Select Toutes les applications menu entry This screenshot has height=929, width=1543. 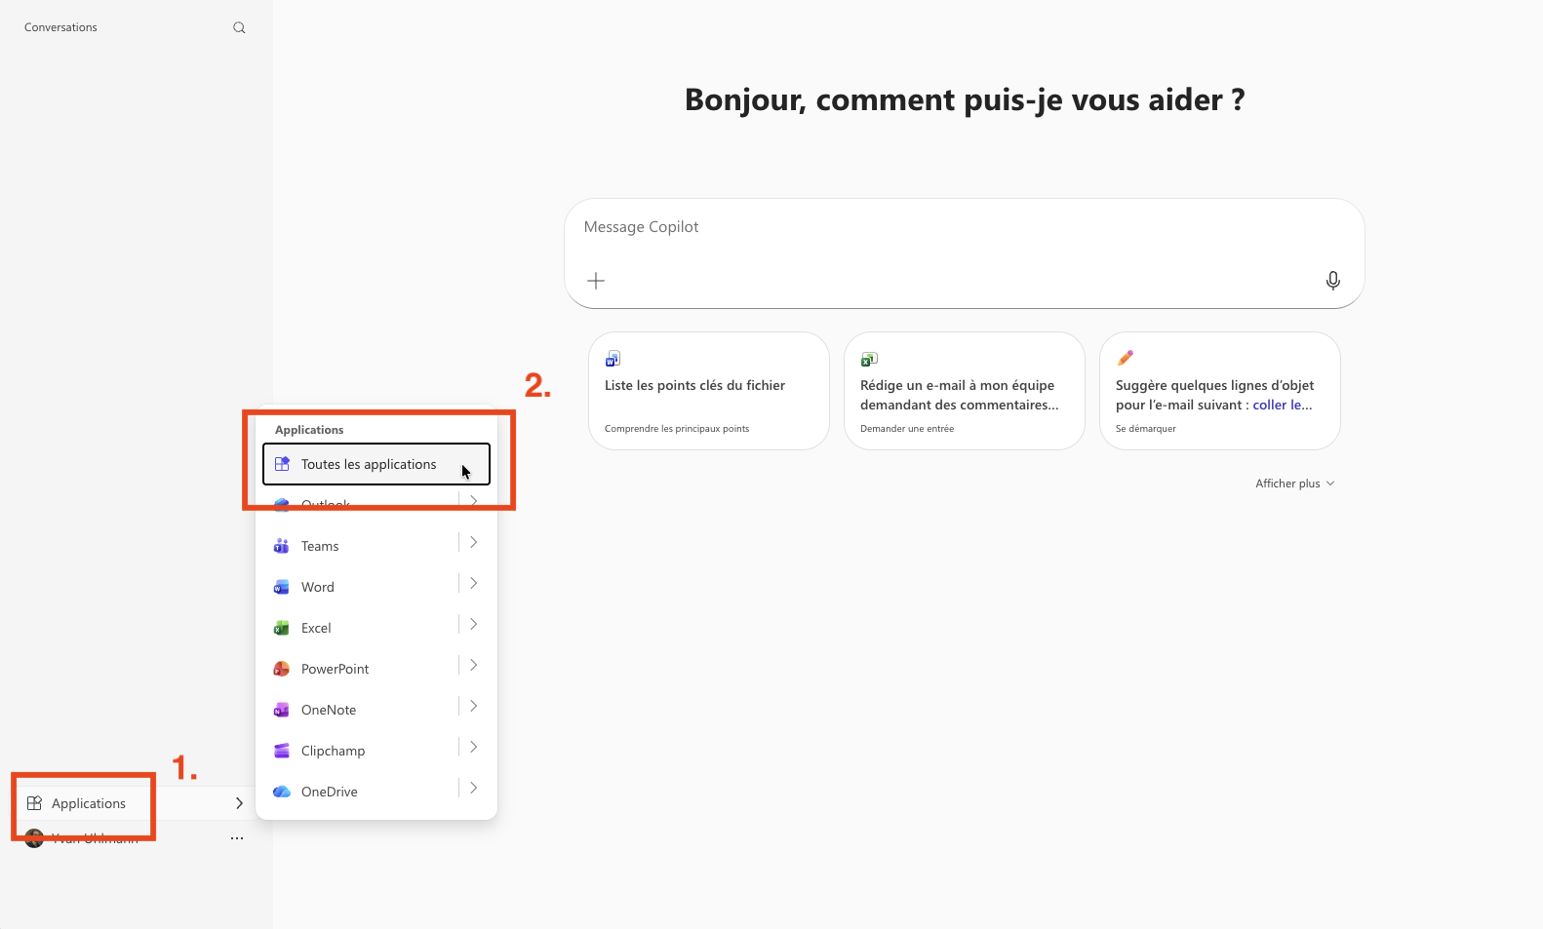(x=369, y=464)
